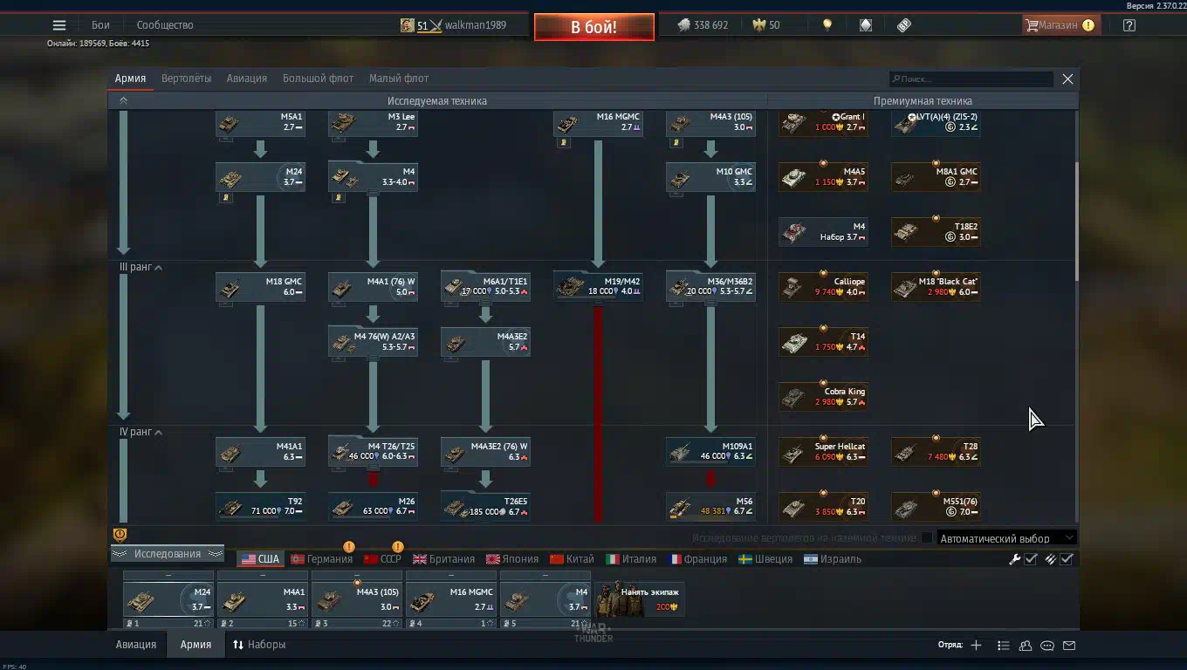Select the Германия nation tab

coord(321,559)
